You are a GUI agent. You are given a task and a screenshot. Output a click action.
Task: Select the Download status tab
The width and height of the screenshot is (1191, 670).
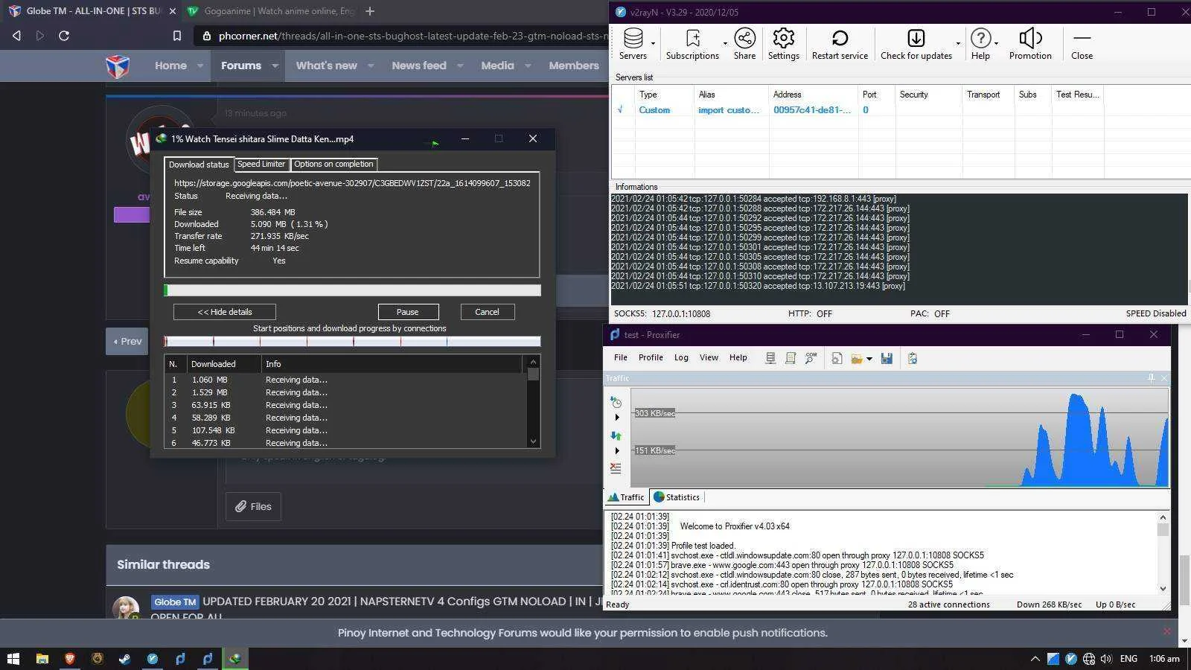pyautogui.click(x=199, y=165)
